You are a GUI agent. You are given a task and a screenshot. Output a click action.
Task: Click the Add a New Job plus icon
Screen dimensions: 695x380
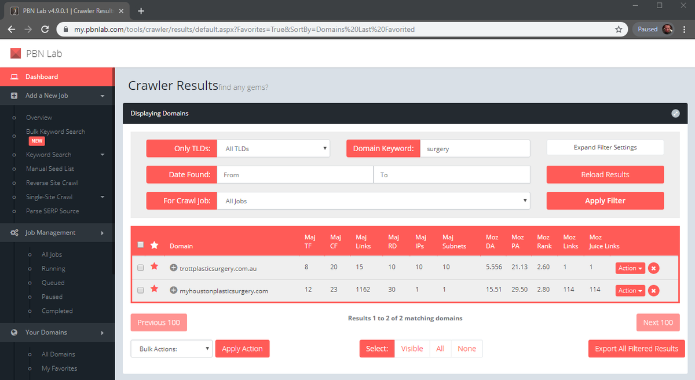point(14,96)
